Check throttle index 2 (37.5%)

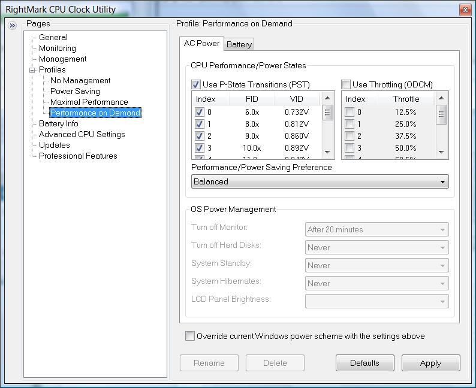tap(350, 136)
